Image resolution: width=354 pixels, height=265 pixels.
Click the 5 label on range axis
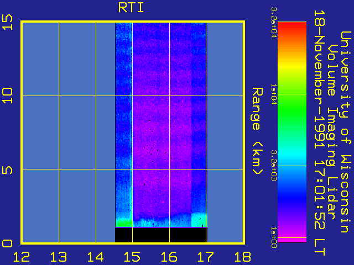coord(7,170)
